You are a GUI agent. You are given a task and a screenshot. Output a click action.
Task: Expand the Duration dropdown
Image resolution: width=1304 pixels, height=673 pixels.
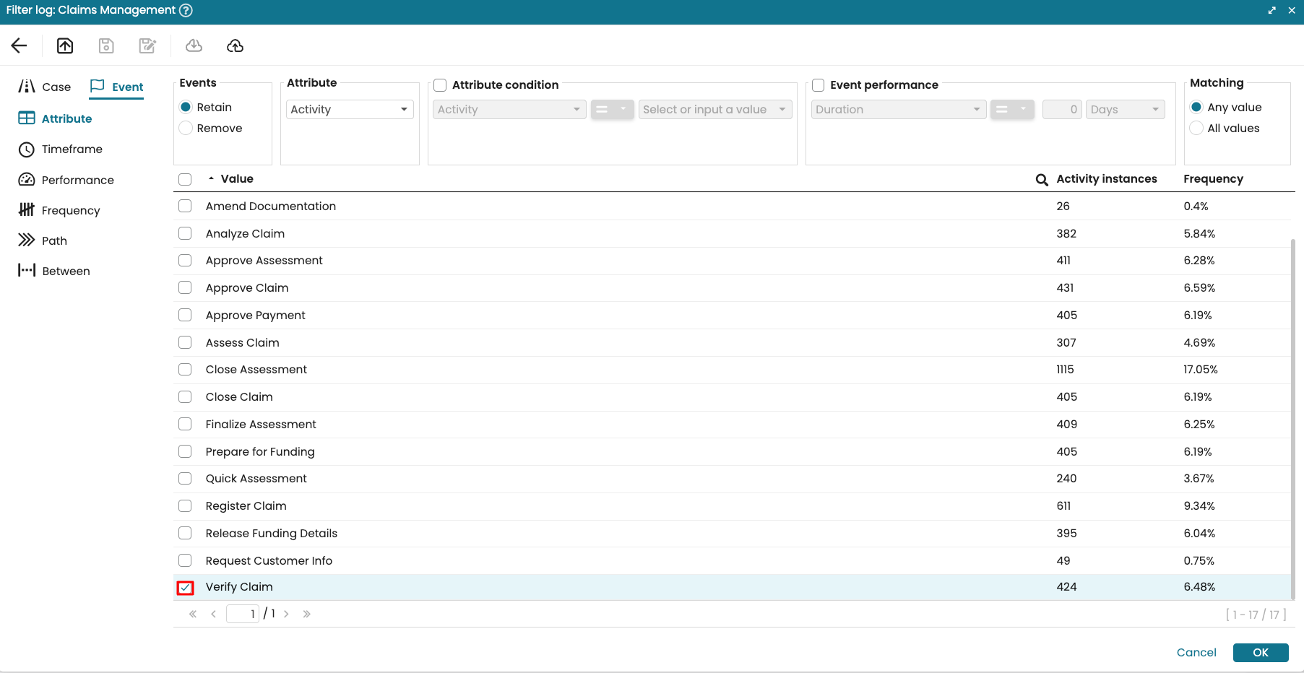click(x=898, y=110)
